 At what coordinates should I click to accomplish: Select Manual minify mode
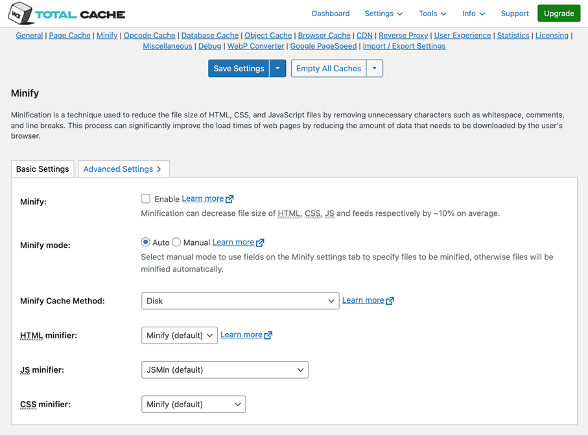pos(176,242)
